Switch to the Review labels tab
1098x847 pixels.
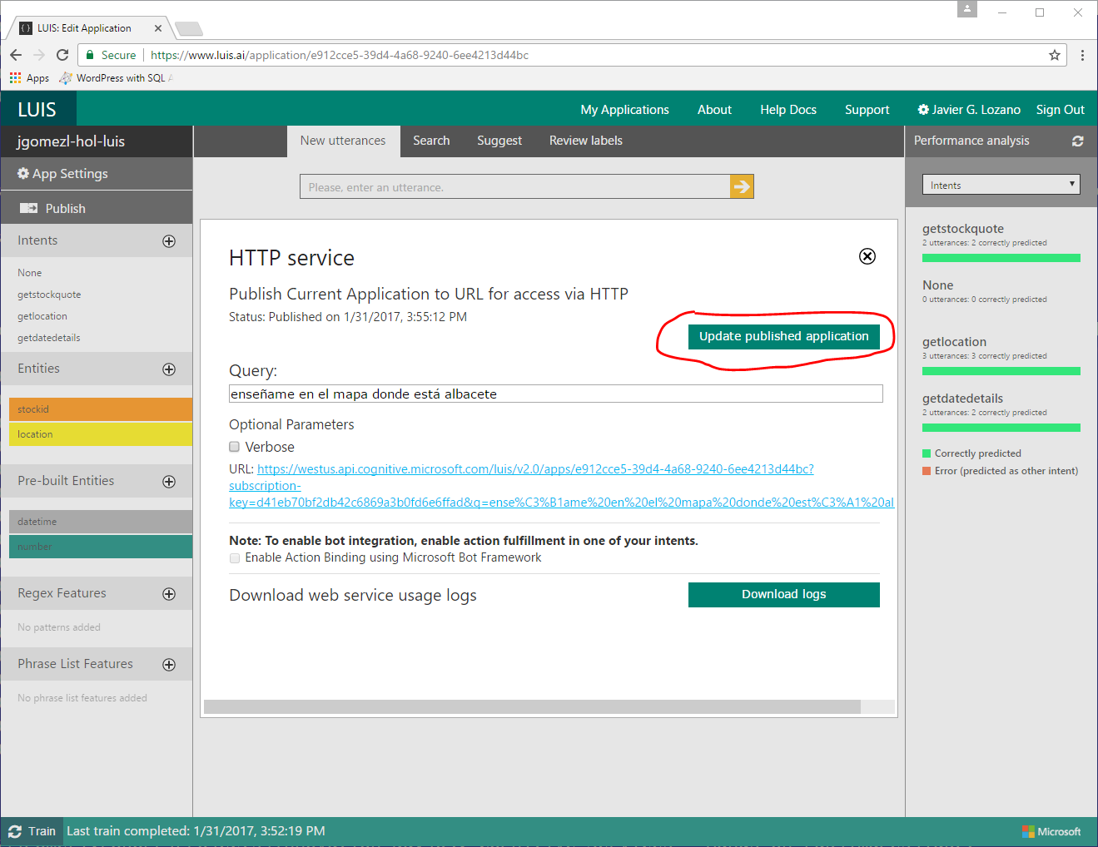[x=586, y=141]
